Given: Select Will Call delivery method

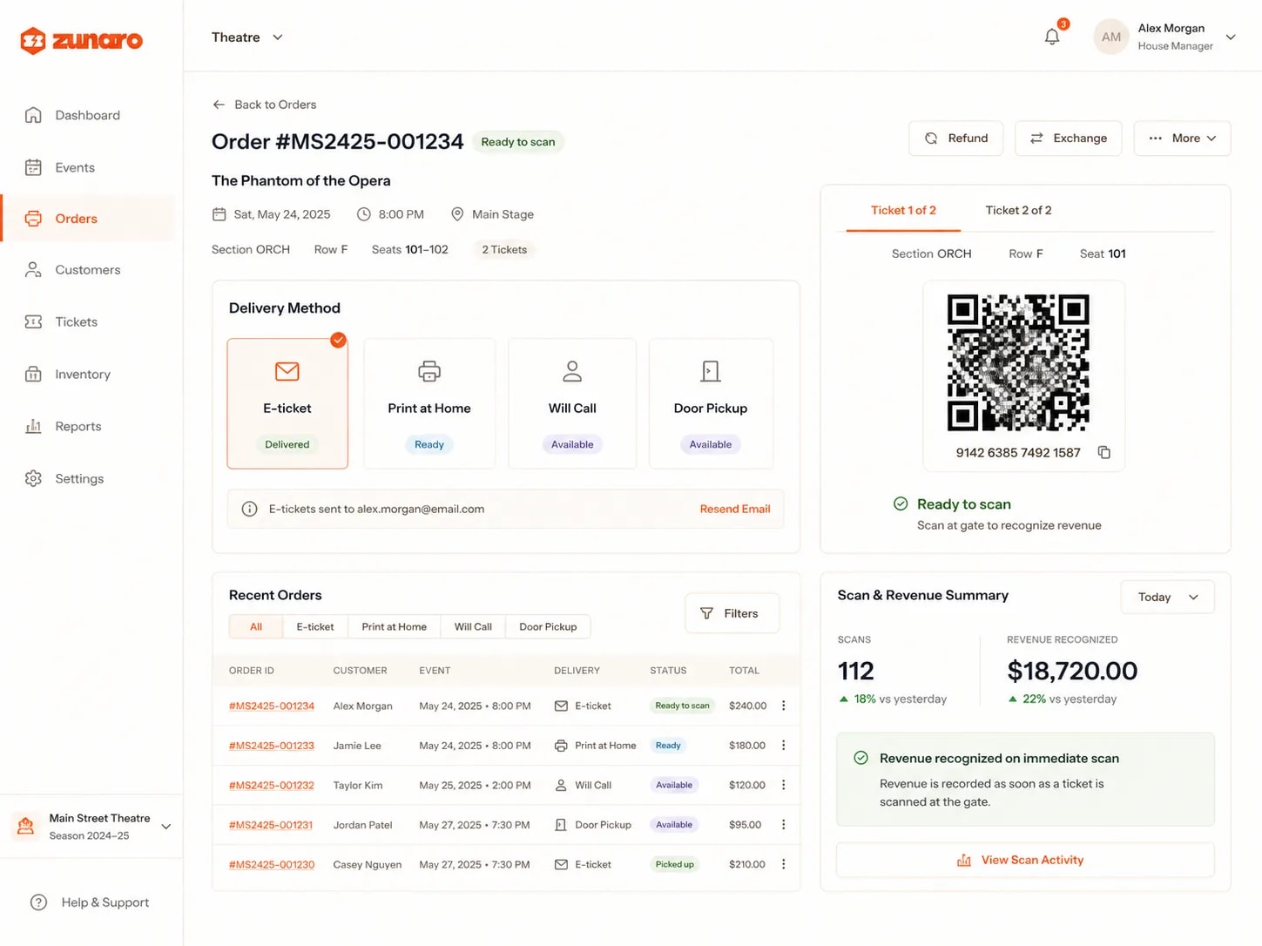Looking at the screenshot, I should pos(572,403).
